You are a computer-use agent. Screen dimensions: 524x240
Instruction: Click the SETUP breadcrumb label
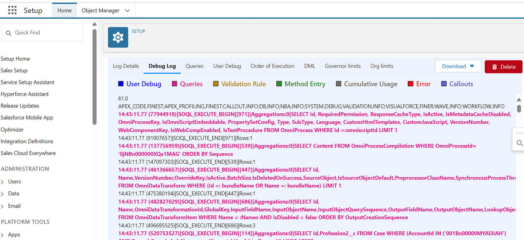138,31
